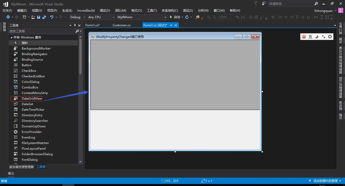Click the quick launch magnifier icon
Viewport: 345px width, 186px height.
coord(316,4)
